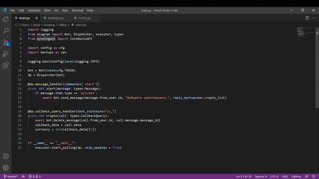Open the Search view in activity bar
This screenshot has height=179, width=319.
(x=5, y=31)
